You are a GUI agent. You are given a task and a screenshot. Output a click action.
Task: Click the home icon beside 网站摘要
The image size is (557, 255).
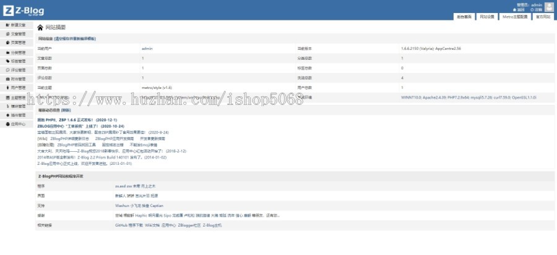(x=40, y=27)
